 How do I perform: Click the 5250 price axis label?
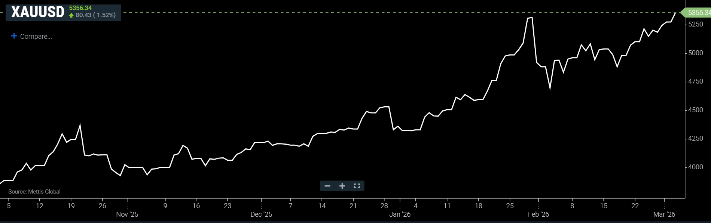[x=696, y=24]
